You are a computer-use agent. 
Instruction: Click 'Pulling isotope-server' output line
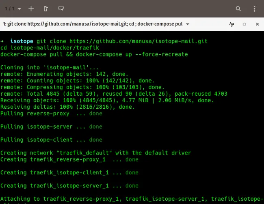pos(51,127)
